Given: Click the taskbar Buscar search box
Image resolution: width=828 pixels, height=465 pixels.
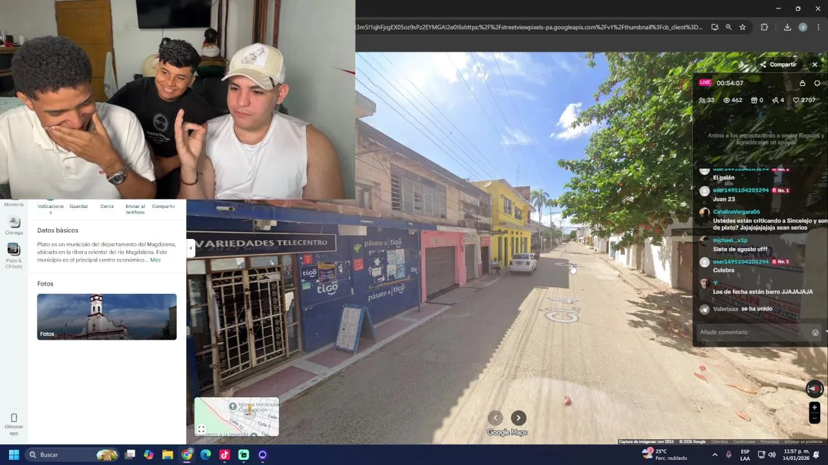Looking at the screenshot, I should (72, 455).
